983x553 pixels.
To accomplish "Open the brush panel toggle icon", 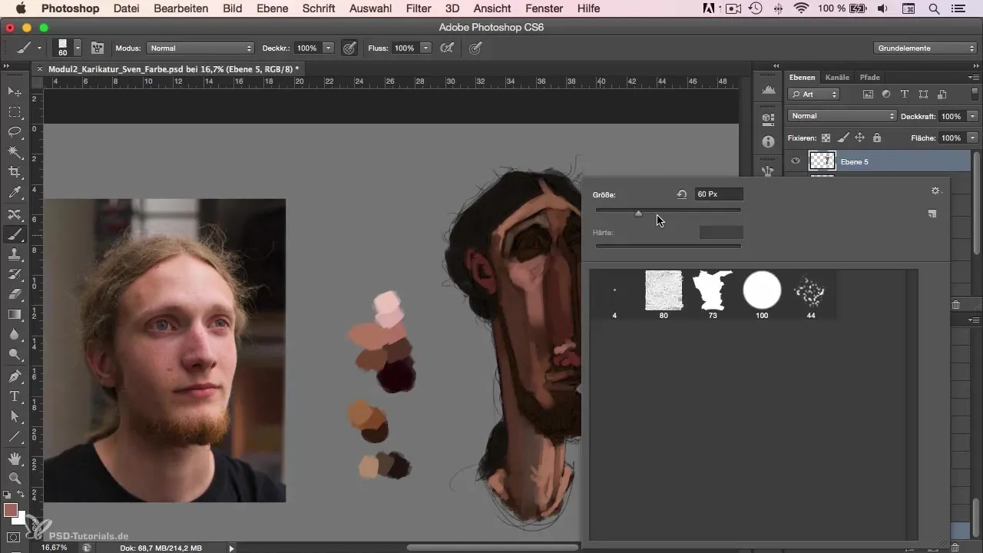I will 98,48.
